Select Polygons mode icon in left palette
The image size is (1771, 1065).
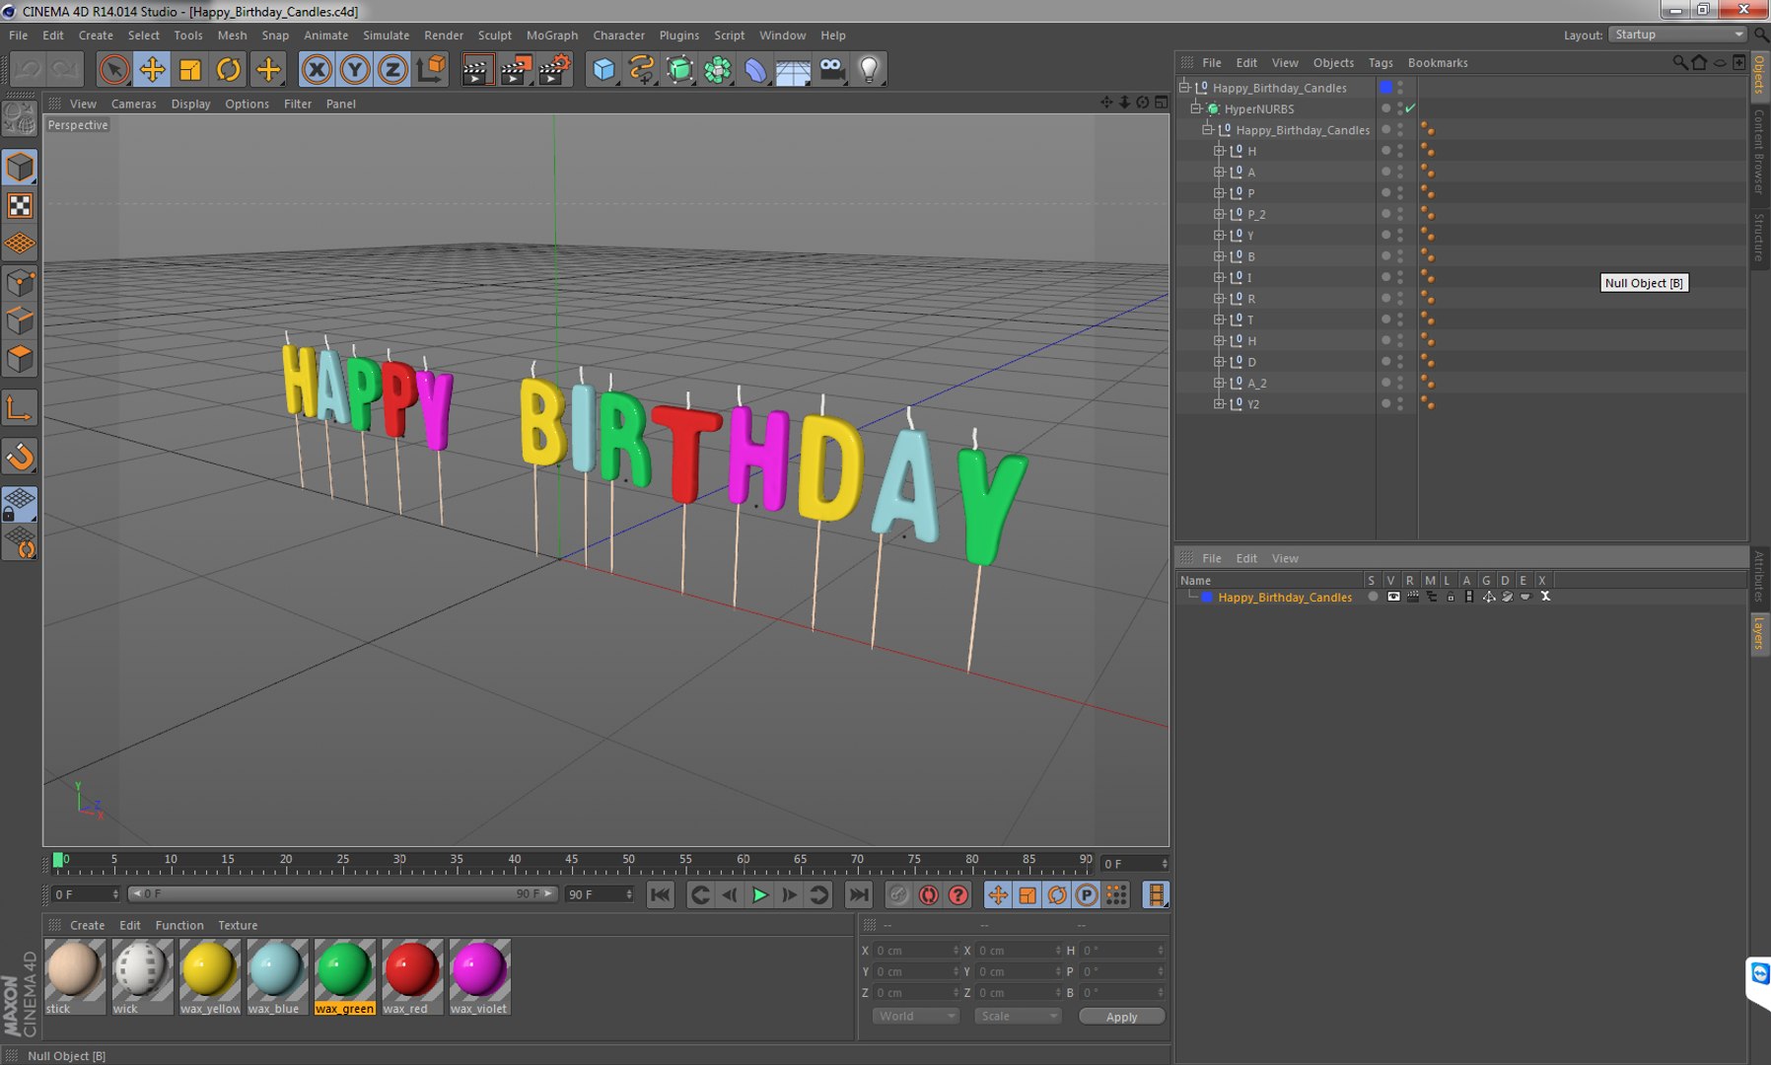[20, 359]
